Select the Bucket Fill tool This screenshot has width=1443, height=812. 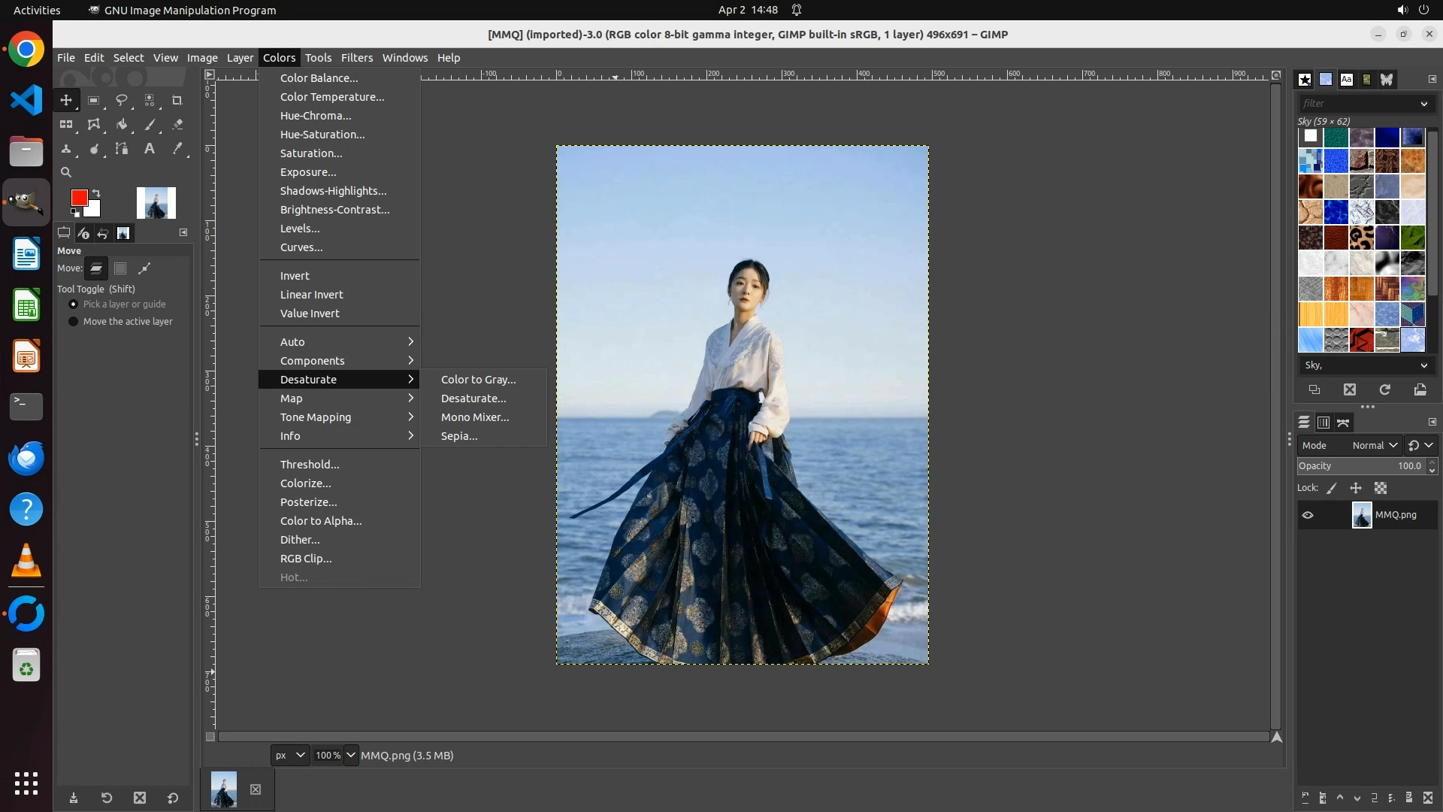(x=121, y=125)
